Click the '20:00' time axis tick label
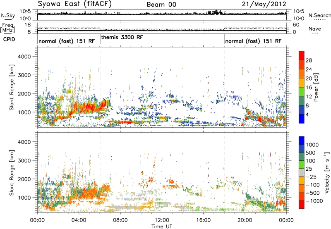The image size is (331, 229). 245,220
